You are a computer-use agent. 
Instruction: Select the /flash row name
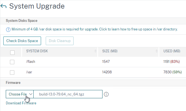31,61
